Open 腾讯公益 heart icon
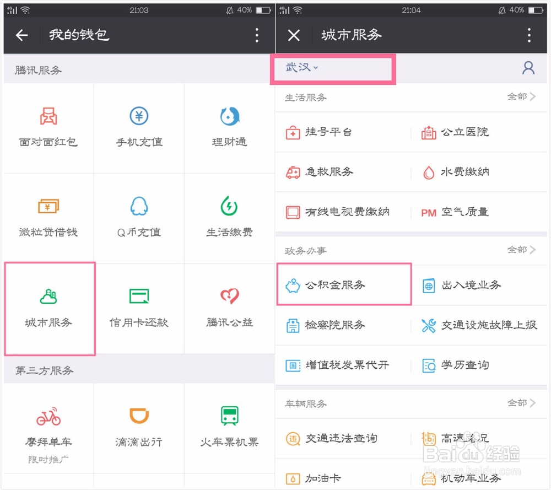The height and width of the screenshot is (490, 551). tap(230, 297)
